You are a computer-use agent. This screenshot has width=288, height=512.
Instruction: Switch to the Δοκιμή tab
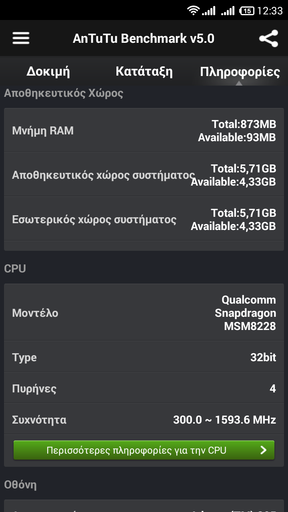pos(48,72)
